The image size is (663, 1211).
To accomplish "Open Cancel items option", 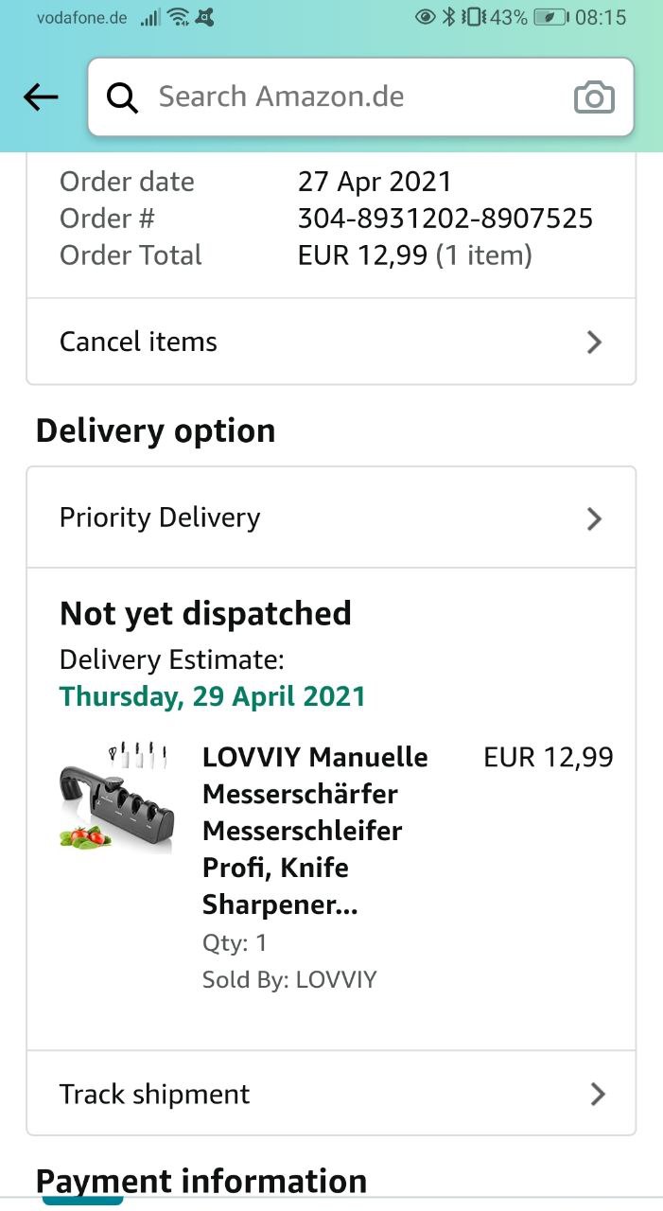I will 138,342.
